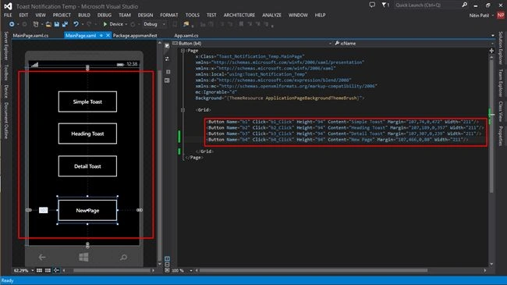Viewport: 507px width, 285px height.
Task: Open the TOOLS menu
Action: [x=193, y=15]
